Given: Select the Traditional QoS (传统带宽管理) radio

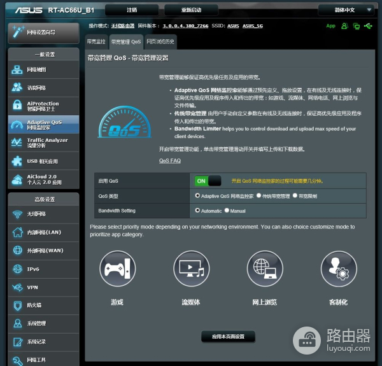Looking at the screenshot, I should tap(258, 195).
